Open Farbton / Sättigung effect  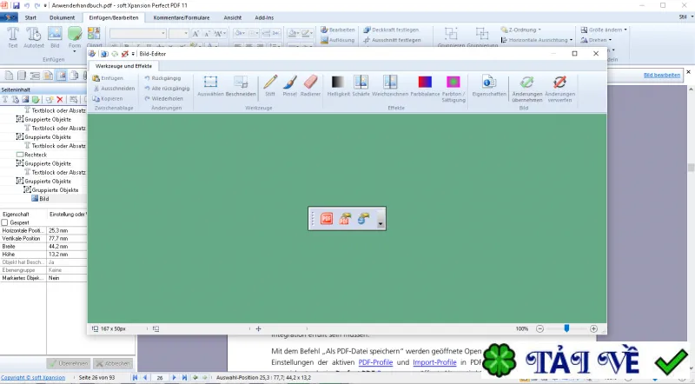coord(453,89)
